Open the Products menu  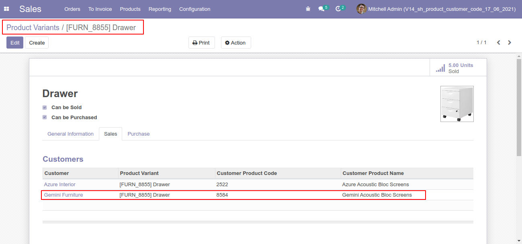click(x=130, y=9)
